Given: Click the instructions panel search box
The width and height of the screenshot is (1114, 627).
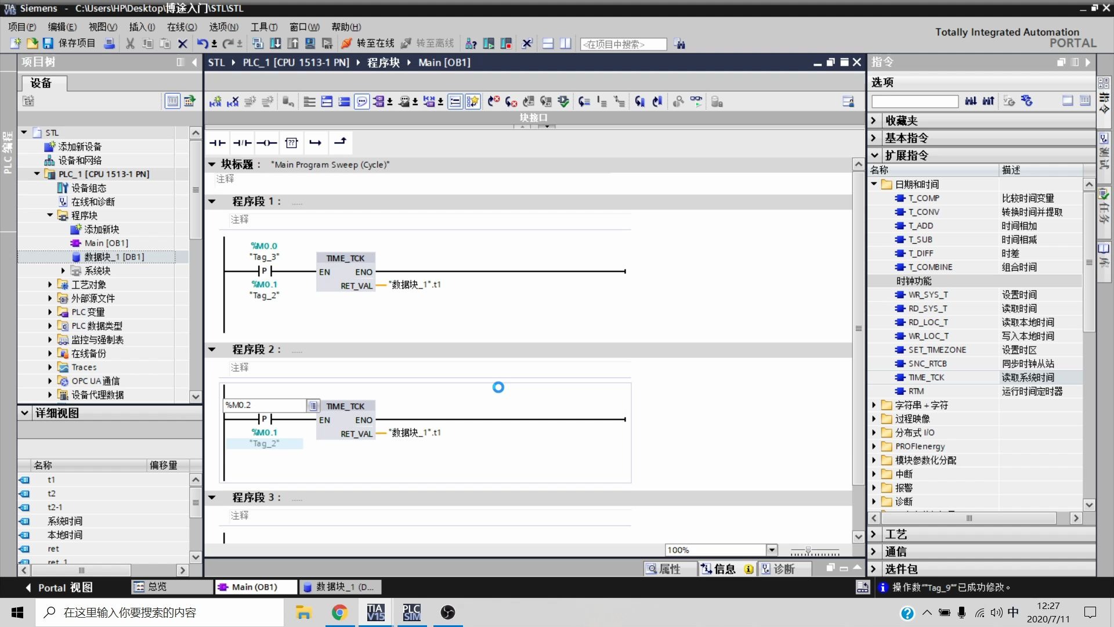Looking at the screenshot, I should 915,102.
